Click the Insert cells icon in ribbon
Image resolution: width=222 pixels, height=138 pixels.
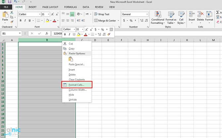192,17
